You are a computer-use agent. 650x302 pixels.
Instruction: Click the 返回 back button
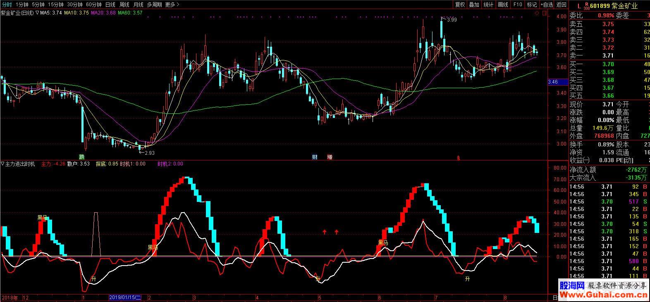click(562, 5)
